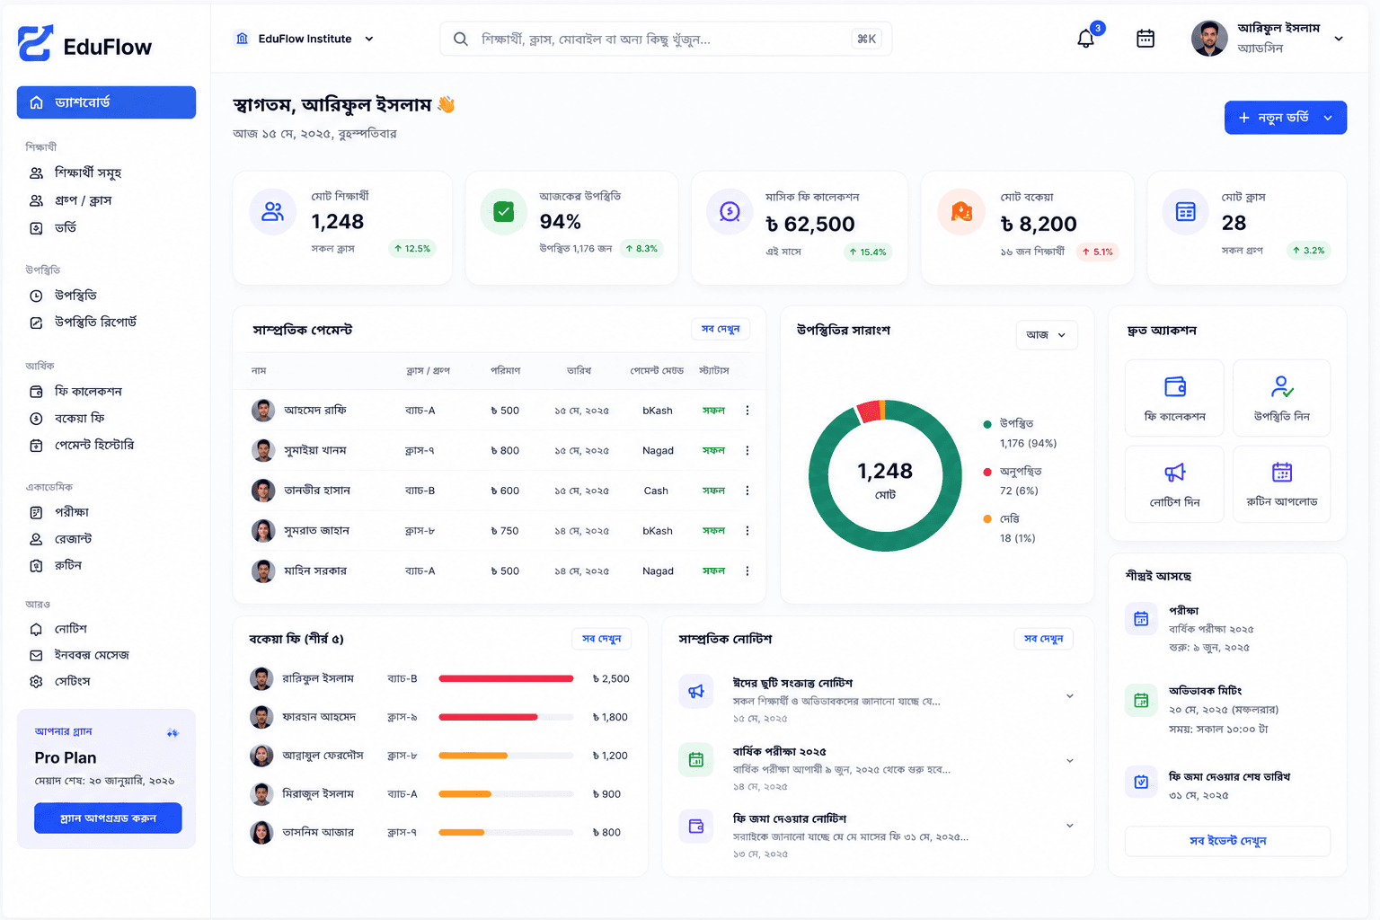The height and width of the screenshot is (920, 1380).
Task: Open the নোটিশ দিন megaphone tile
Action: pos(1174,484)
